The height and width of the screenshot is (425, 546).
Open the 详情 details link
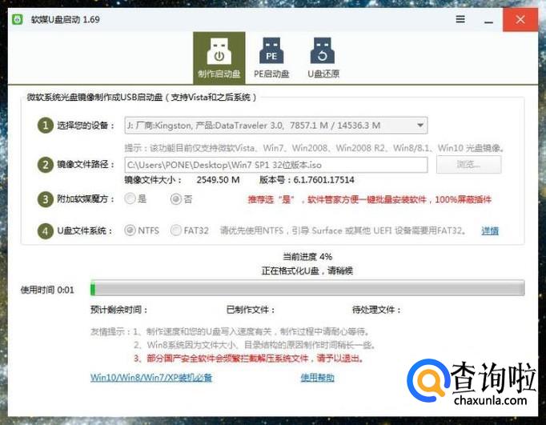[x=490, y=231]
